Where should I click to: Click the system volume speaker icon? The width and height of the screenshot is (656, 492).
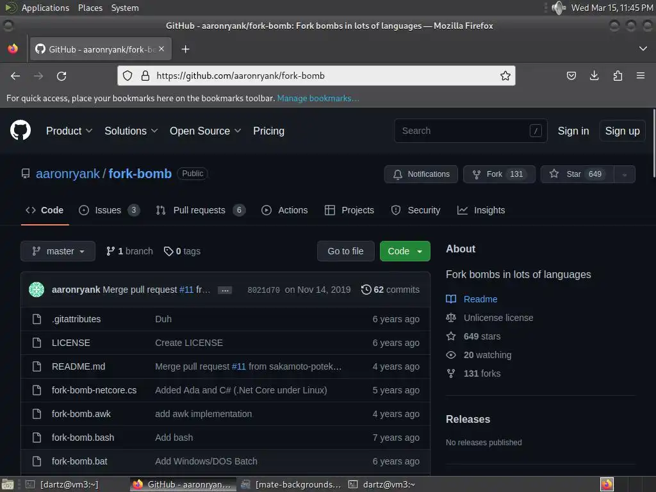[558, 8]
